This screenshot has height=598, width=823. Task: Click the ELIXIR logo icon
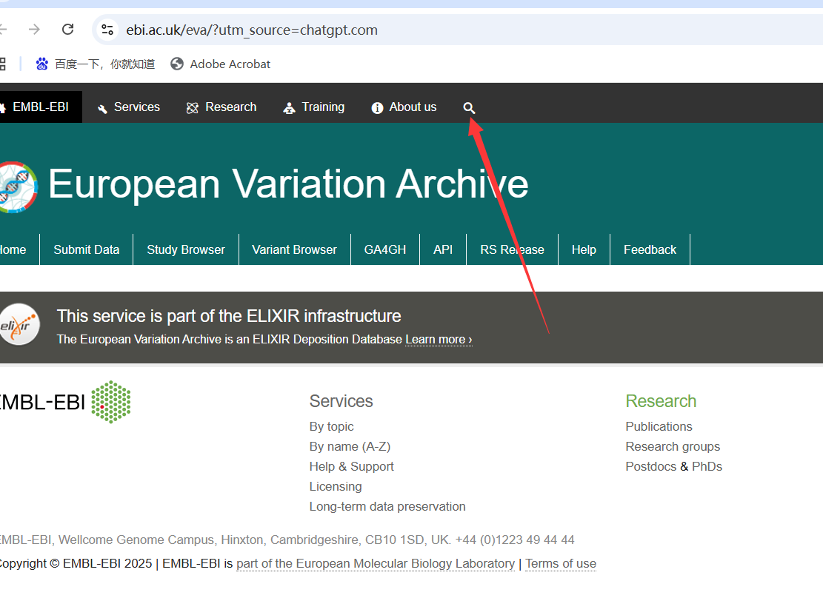[19, 325]
